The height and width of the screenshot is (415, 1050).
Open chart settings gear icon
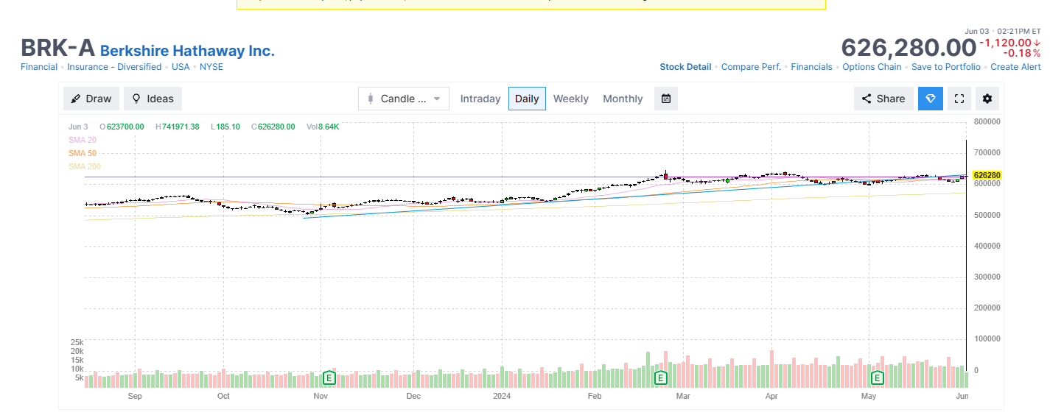tap(987, 99)
